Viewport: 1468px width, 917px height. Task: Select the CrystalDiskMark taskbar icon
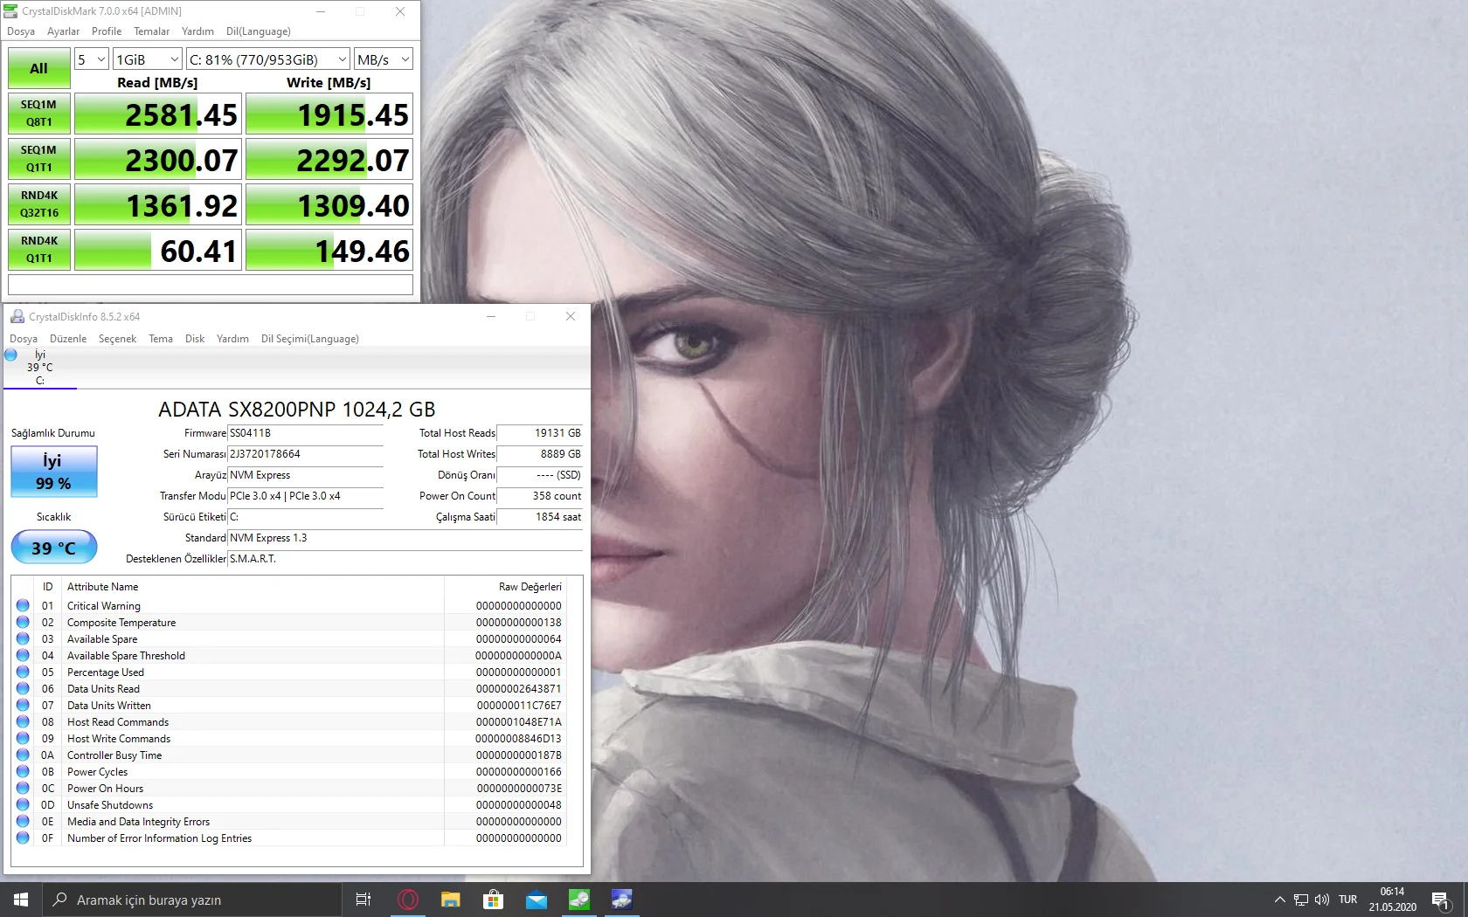pyautogui.click(x=579, y=900)
